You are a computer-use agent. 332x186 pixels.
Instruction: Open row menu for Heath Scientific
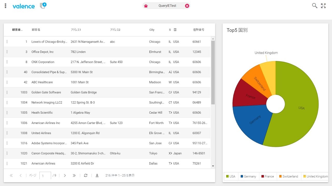pyautogui.click(x=7, y=113)
